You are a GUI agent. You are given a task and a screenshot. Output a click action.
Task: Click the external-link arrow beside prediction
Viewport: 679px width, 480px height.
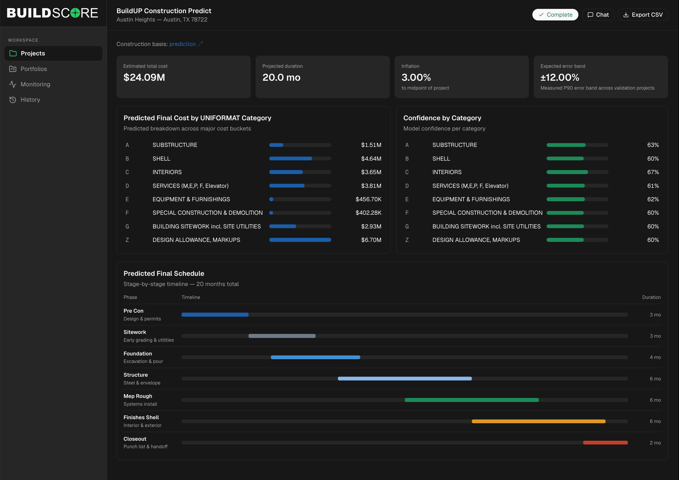200,44
